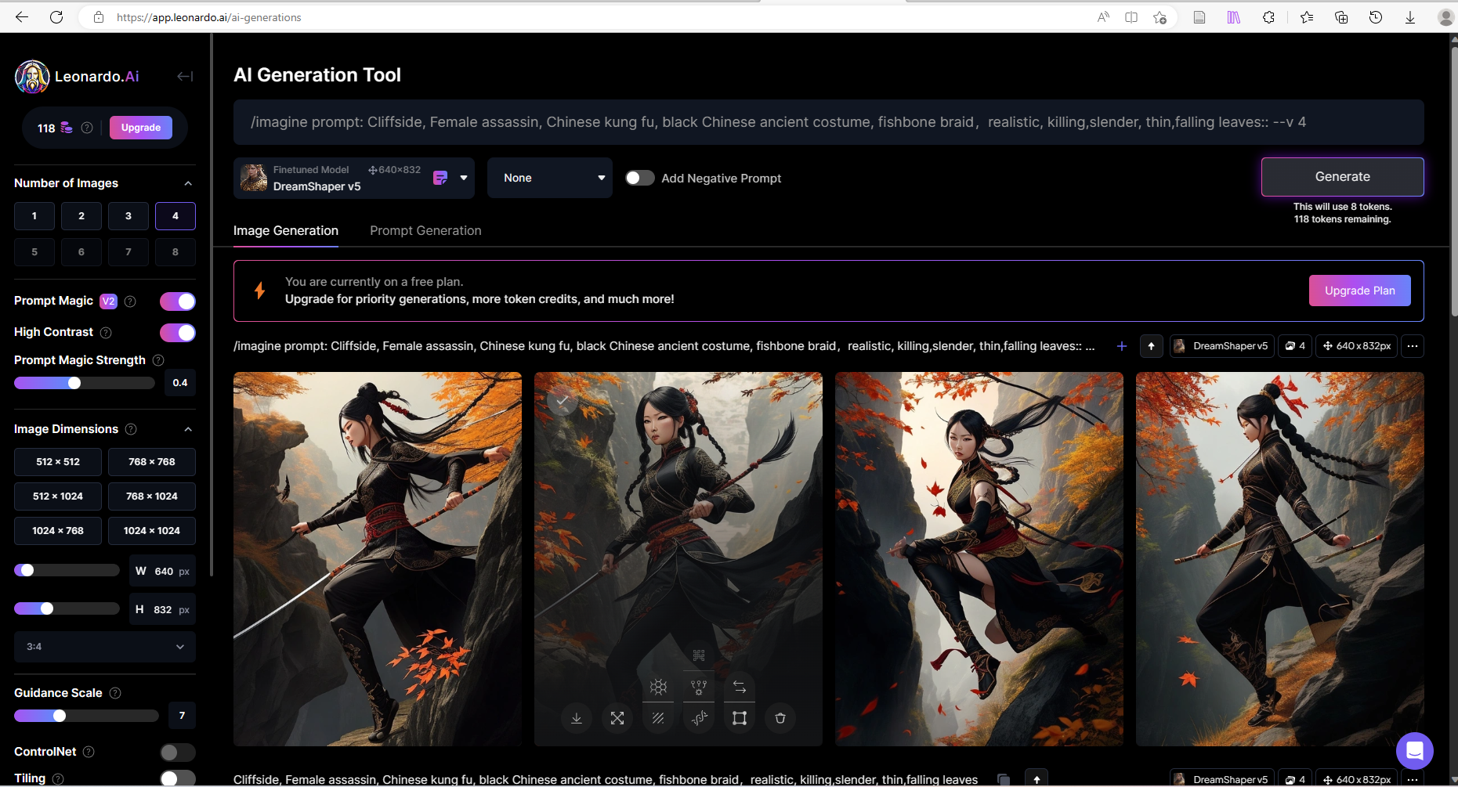Adjust the Prompt Magic Strength slider
Screen dimensions: 1458x787
coord(74,383)
